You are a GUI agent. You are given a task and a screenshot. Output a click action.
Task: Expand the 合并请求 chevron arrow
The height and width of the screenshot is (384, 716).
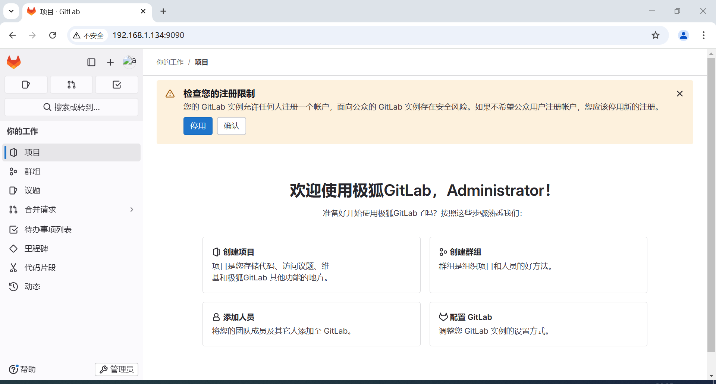(132, 210)
